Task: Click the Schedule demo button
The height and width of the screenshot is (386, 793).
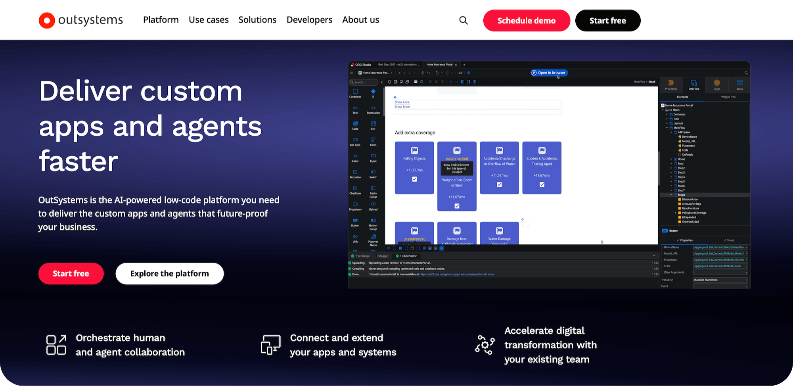Action: pos(527,21)
